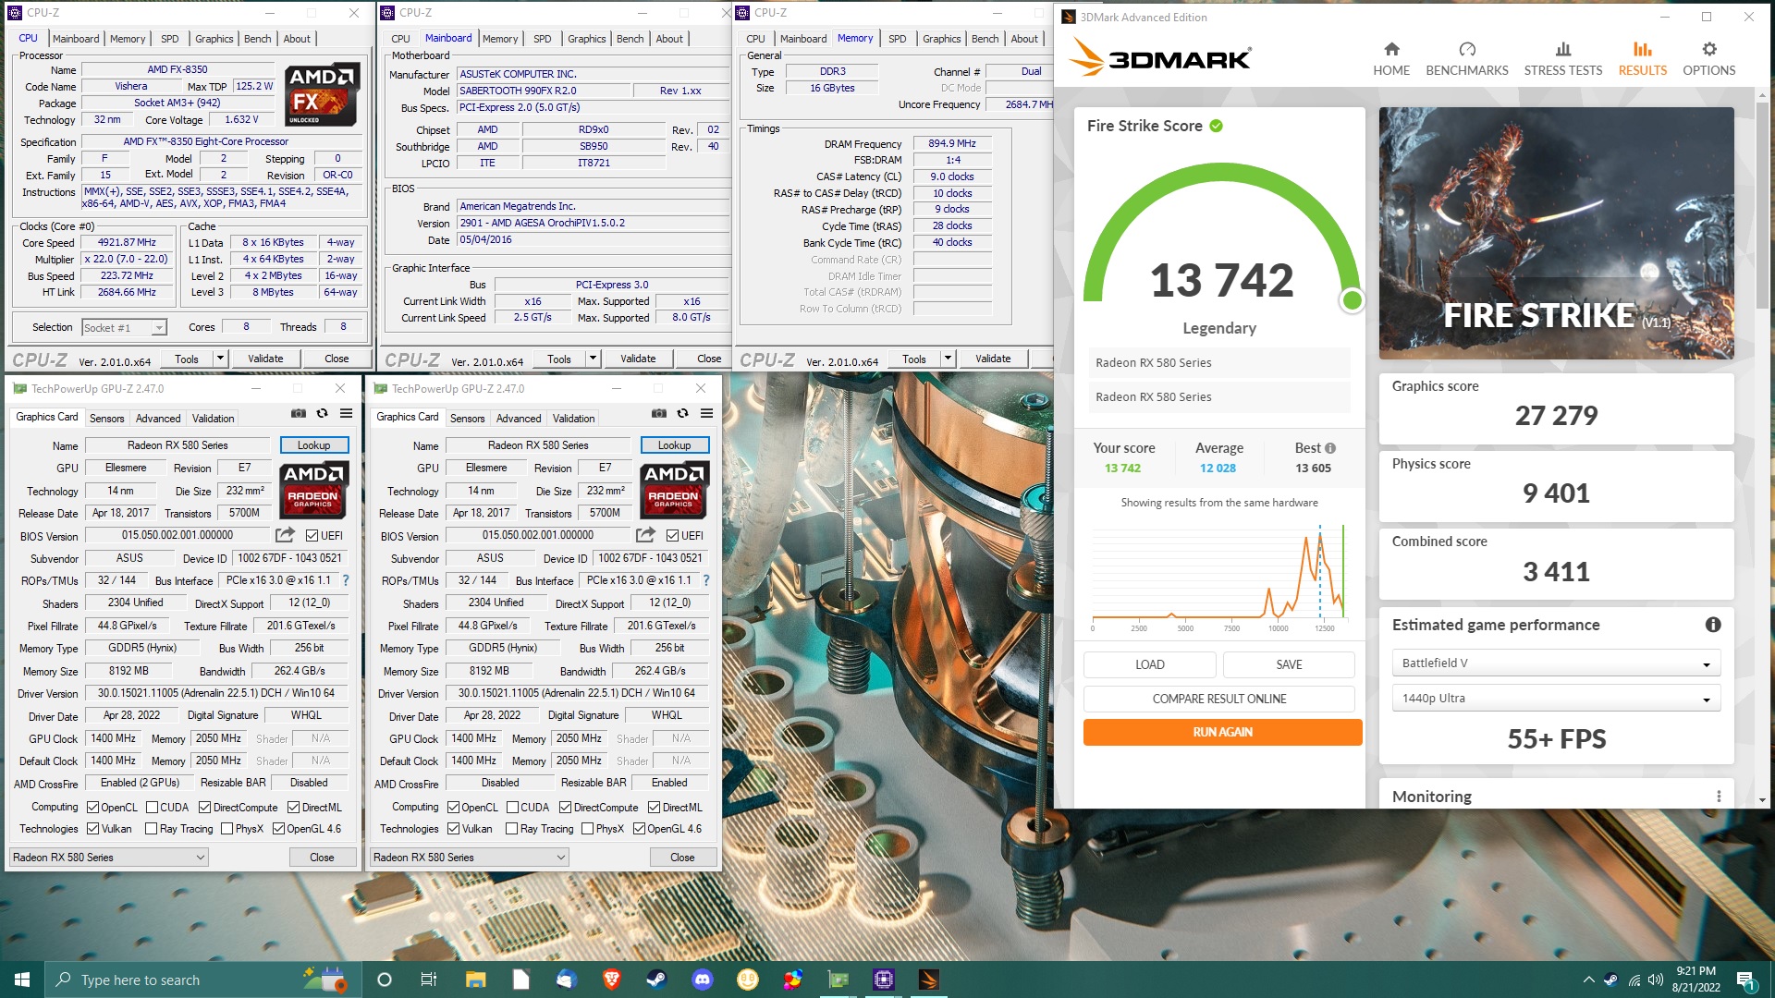
Task: Open Discord from taskbar
Action: [702, 980]
